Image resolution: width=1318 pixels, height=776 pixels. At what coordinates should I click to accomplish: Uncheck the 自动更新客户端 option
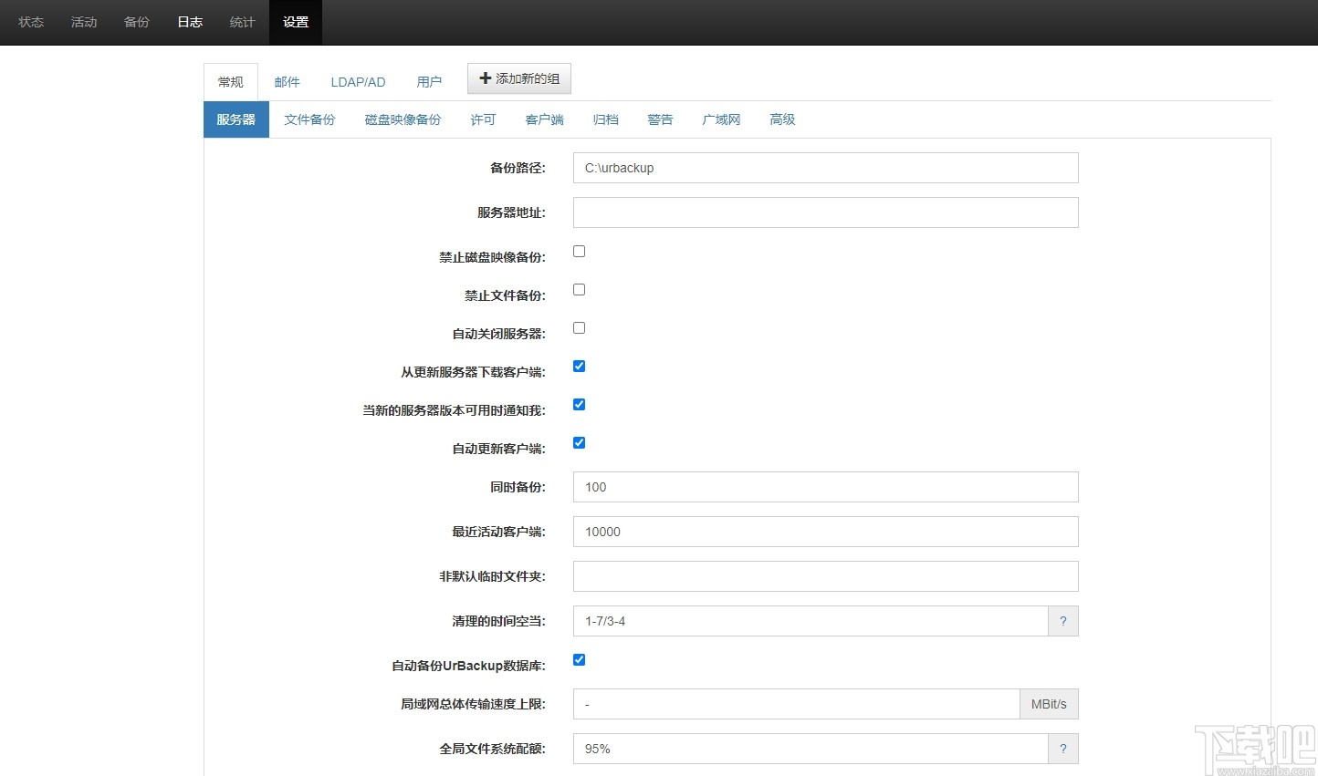[579, 442]
